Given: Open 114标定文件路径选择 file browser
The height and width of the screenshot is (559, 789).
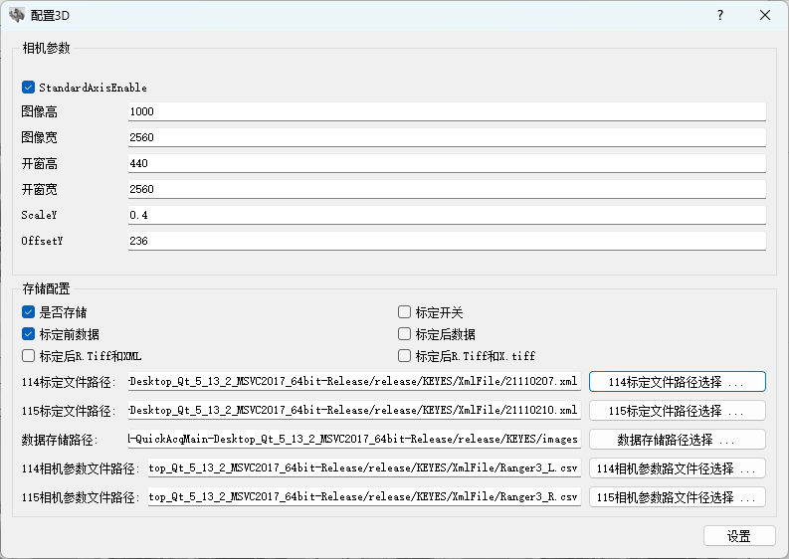Looking at the screenshot, I should point(677,382).
